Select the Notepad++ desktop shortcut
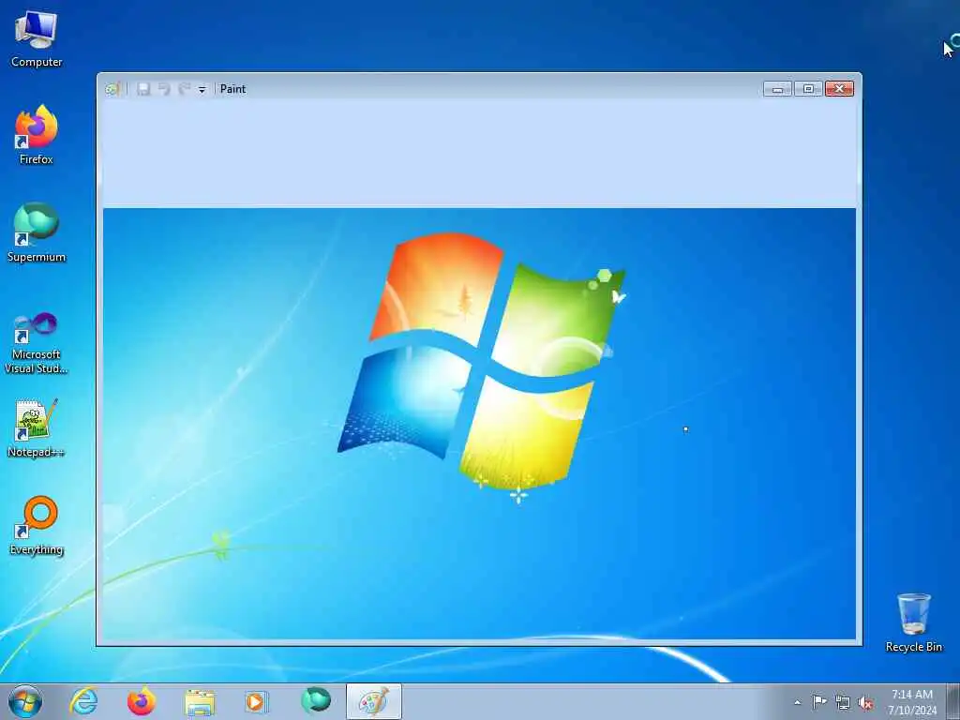The height and width of the screenshot is (720, 960). coord(37,428)
